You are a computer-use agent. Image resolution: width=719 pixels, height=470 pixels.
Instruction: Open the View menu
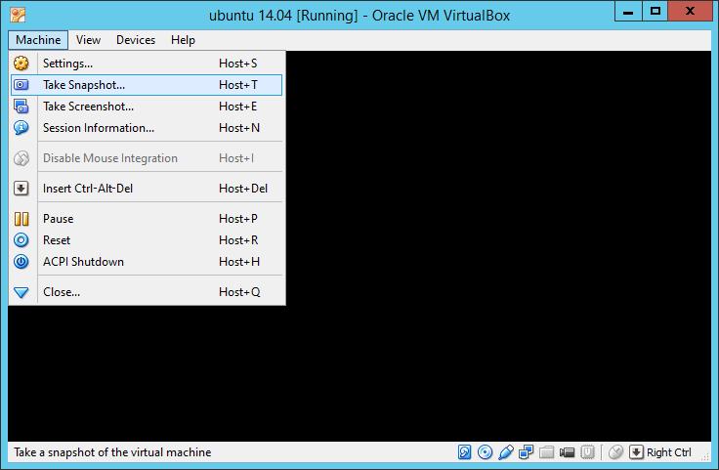point(88,40)
